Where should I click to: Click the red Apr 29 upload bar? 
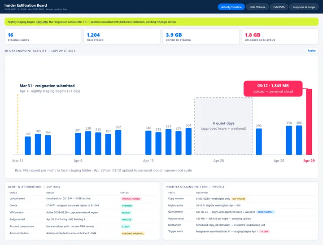point(309,122)
